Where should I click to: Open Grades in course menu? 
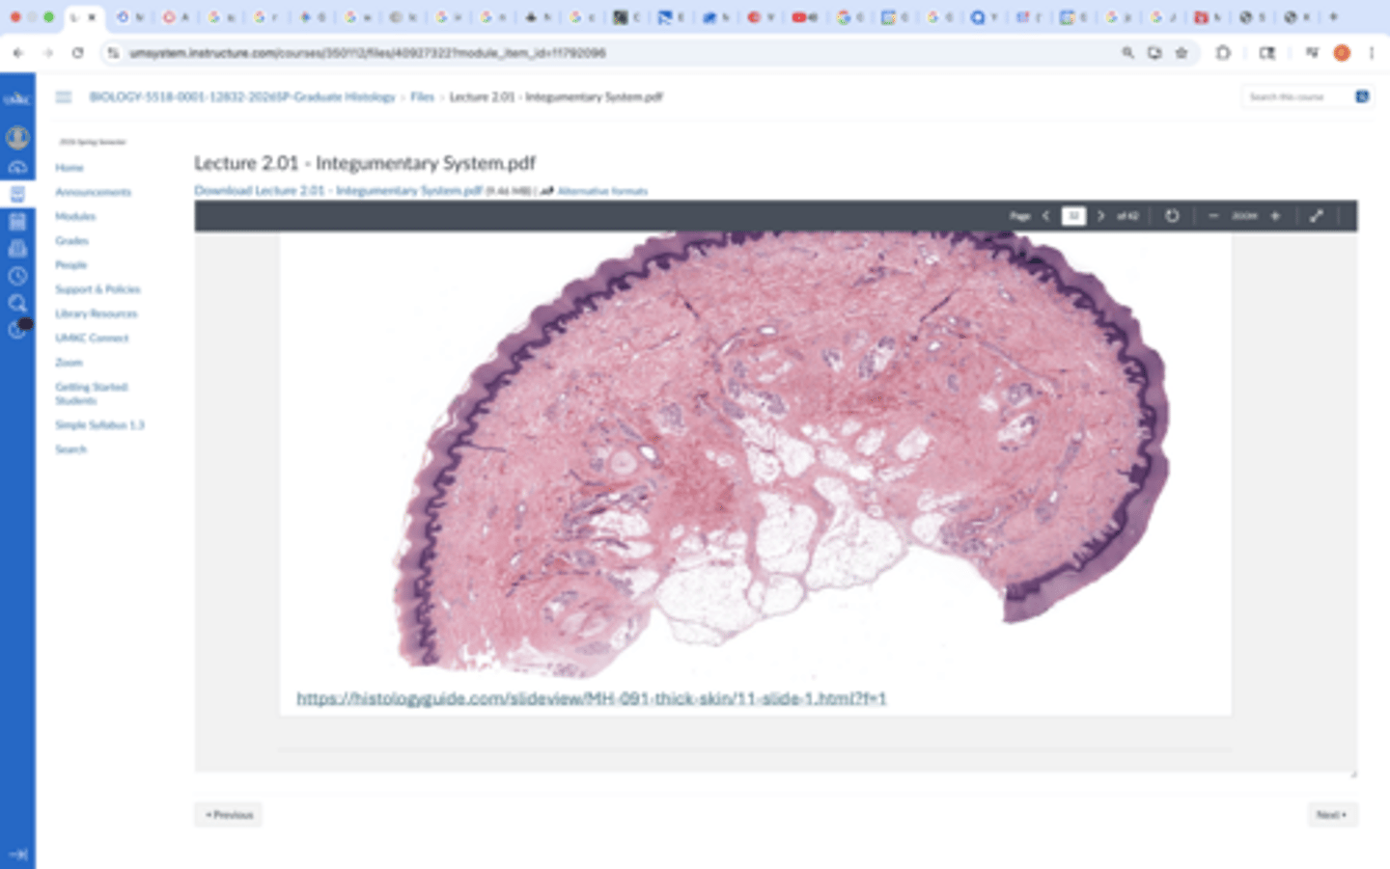pos(71,240)
